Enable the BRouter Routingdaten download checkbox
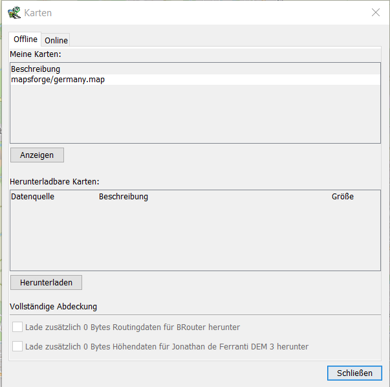This screenshot has width=390, height=387. point(17,327)
